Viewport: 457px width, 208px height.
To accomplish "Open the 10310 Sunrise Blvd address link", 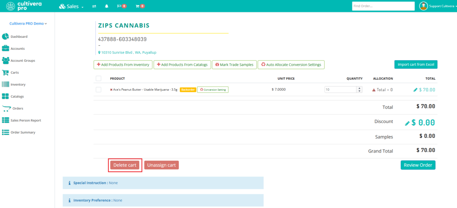I will coord(129,52).
